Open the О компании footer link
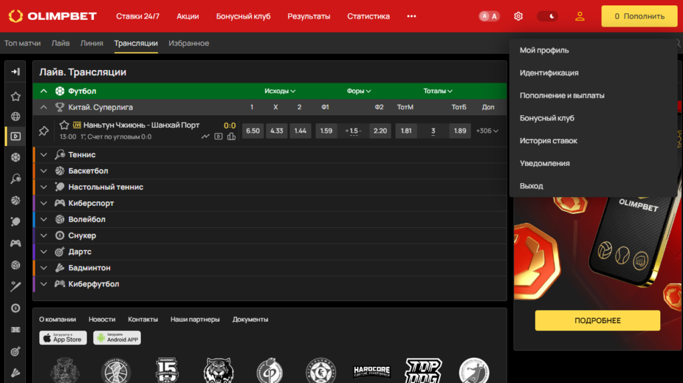The height and width of the screenshot is (383, 683). [x=57, y=320]
